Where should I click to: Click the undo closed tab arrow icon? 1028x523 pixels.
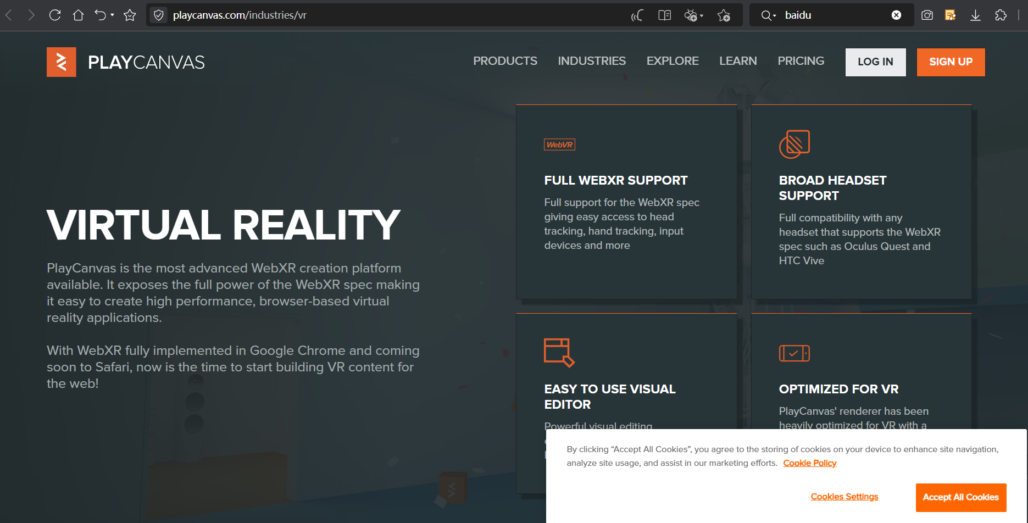100,15
